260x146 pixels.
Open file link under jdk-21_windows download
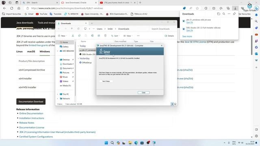(x=189, y=22)
